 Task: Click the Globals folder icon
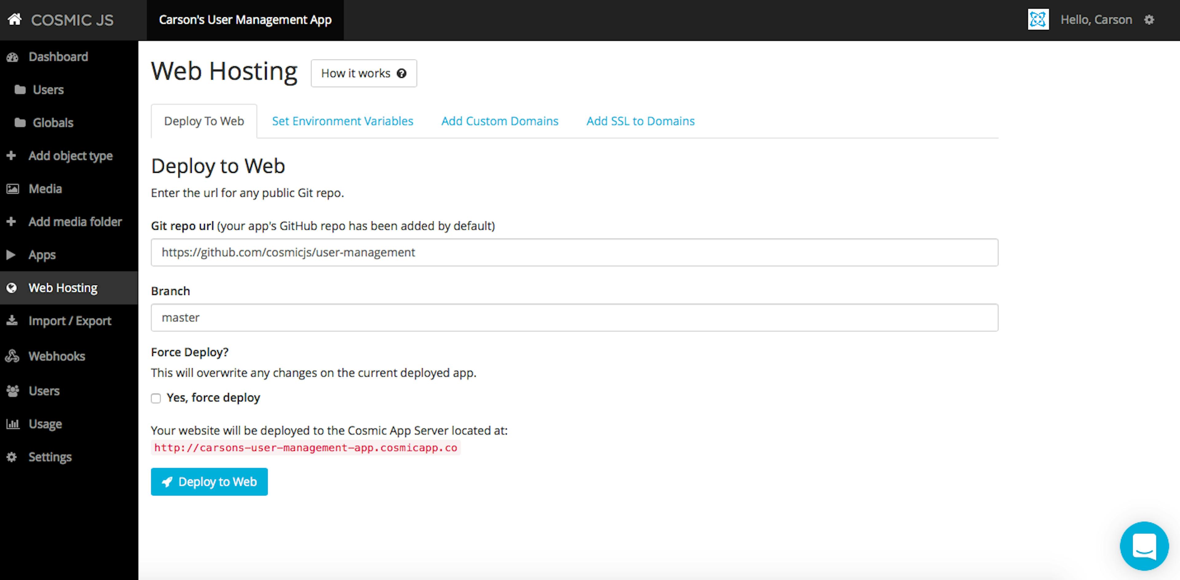(x=20, y=122)
